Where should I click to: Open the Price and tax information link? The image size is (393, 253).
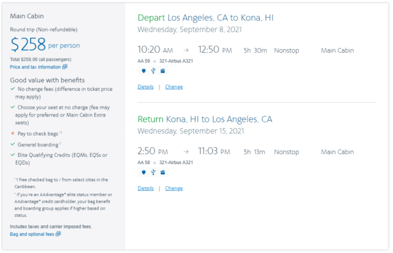click(35, 67)
